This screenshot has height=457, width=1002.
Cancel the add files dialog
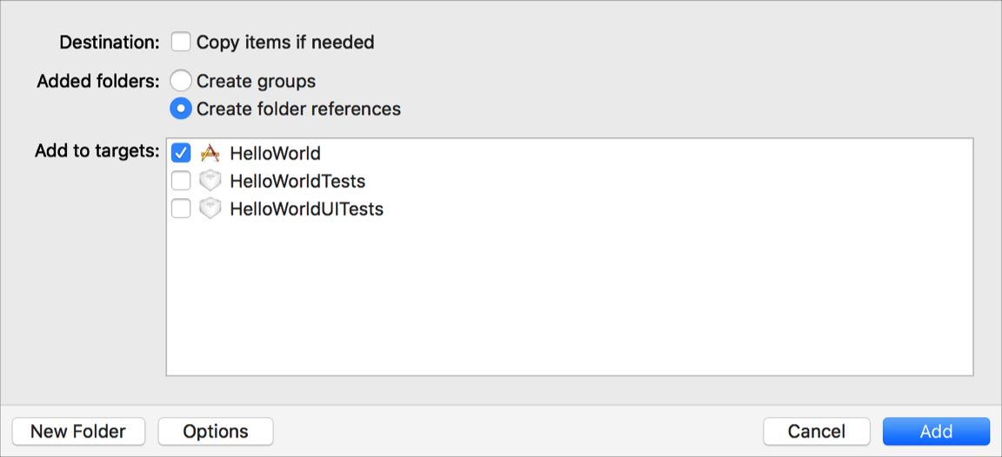point(816,432)
